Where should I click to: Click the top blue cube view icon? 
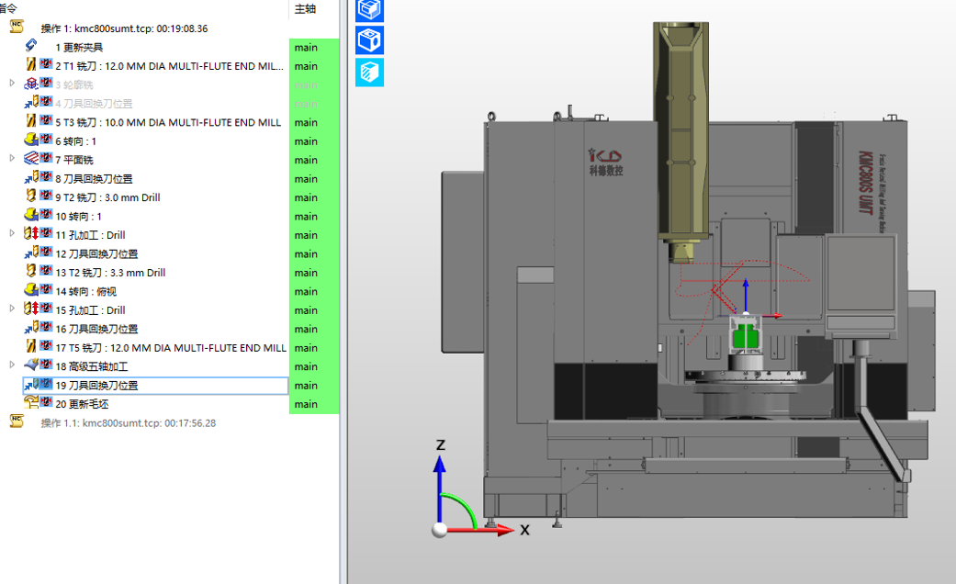click(369, 10)
